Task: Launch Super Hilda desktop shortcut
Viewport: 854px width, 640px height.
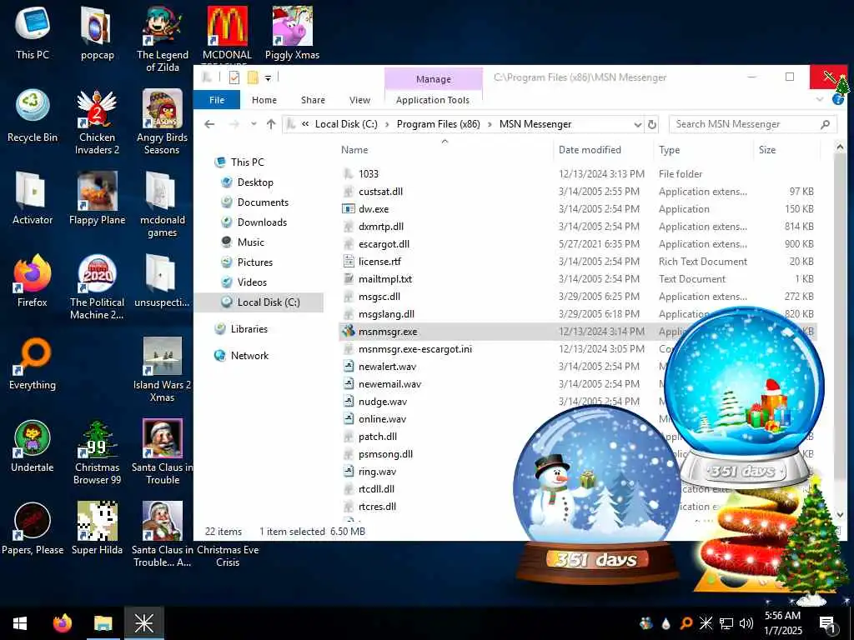Action: [97, 529]
